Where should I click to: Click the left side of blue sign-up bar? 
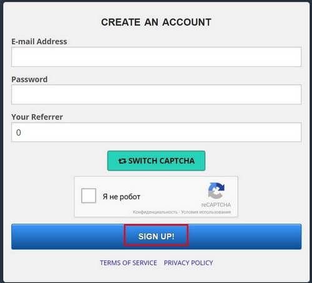(x=67, y=236)
